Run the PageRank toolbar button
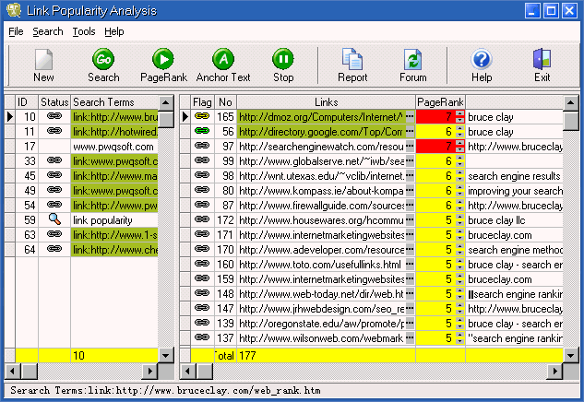Screen dimensions: 584x402 pos(163,59)
